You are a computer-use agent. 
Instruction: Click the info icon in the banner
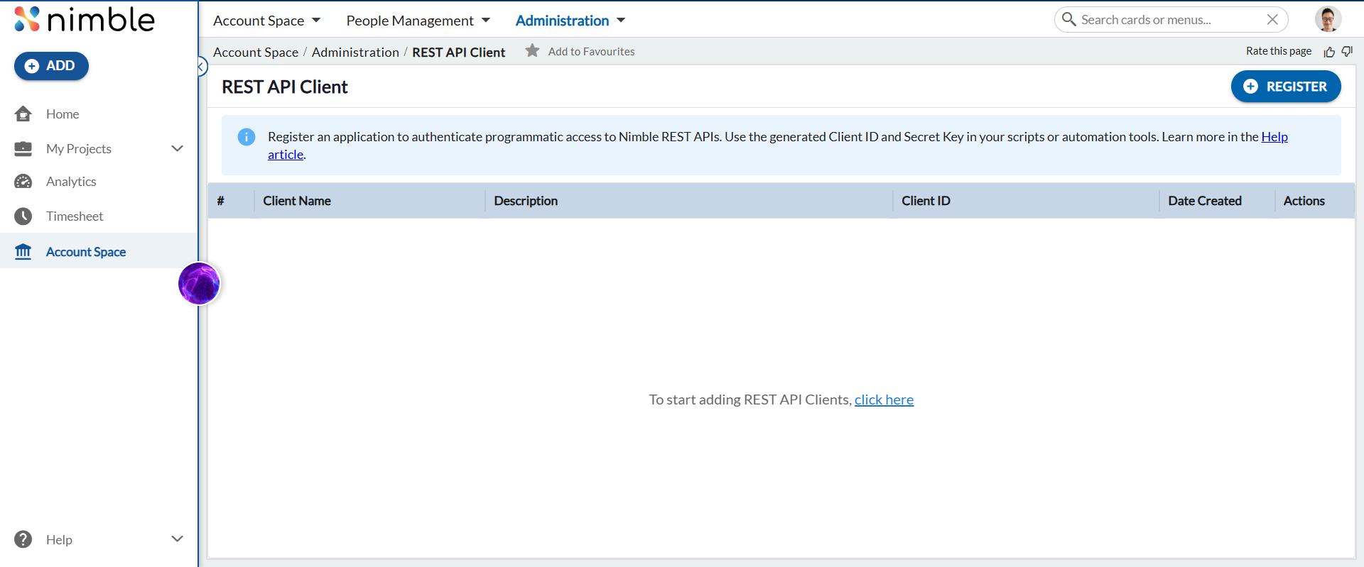point(247,137)
